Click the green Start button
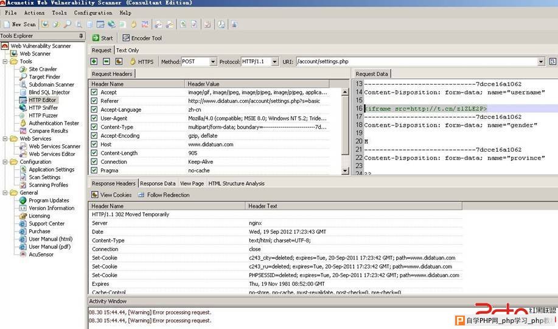558x329 pixels. pos(102,38)
